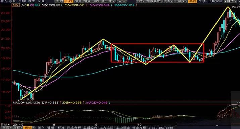This screenshot has height=129, width=240.
Task: Add stock to 自选 watchlist
Action: 230,1
